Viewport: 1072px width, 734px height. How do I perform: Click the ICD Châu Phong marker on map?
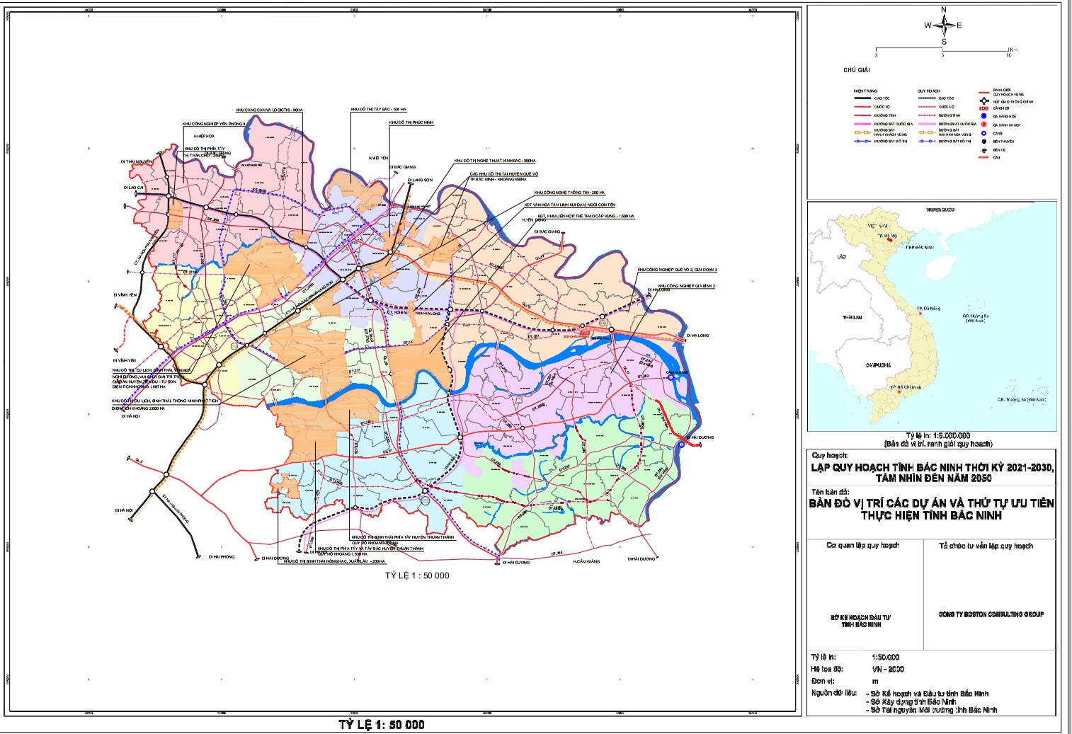585,333
